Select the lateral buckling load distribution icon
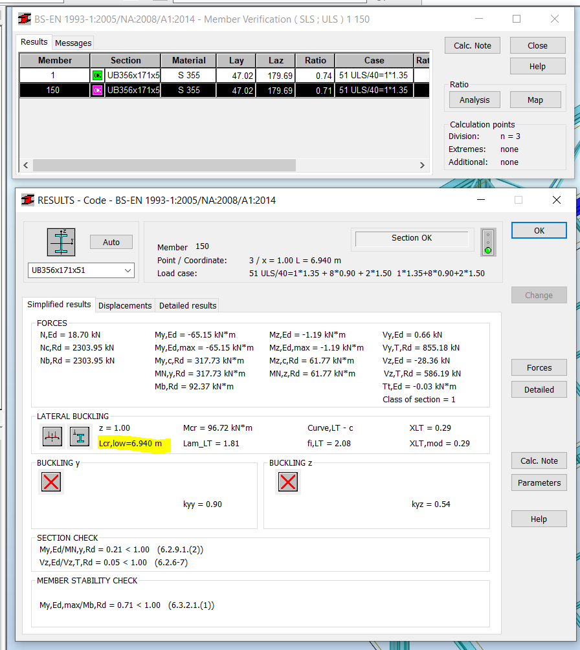The width and height of the screenshot is (580, 650). (52, 437)
